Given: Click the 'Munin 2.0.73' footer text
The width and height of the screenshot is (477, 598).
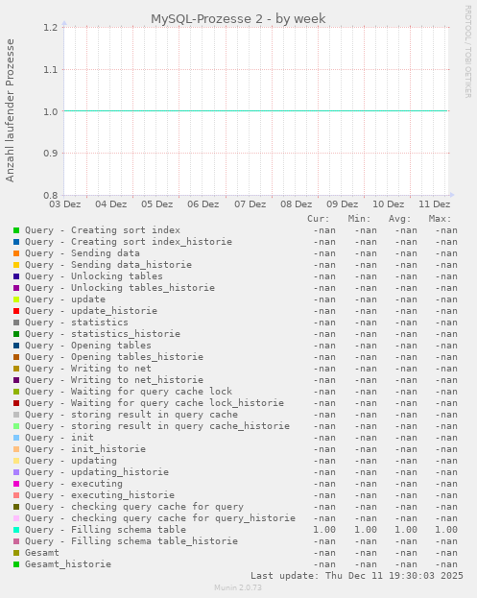Looking at the screenshot, I should coord(238,587).
